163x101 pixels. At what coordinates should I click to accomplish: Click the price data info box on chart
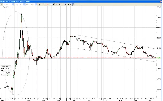point(6,71)
